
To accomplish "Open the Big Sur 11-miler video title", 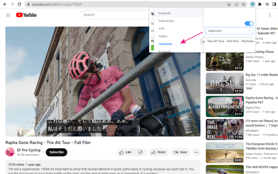I will 261,75.
